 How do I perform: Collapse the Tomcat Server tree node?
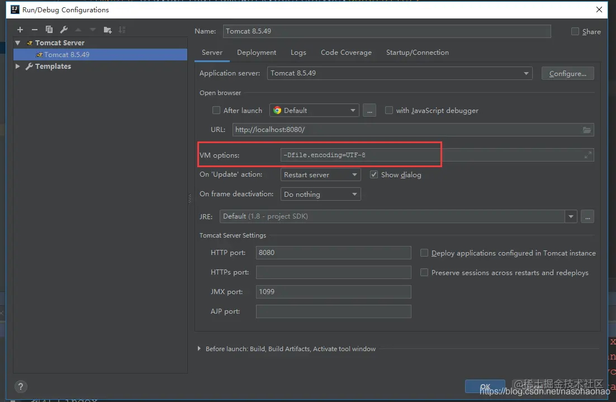click(18, 43)
